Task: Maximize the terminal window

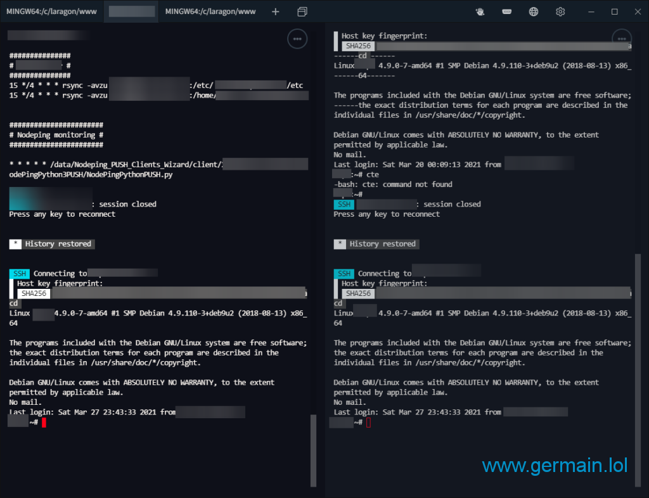Action: [x=614, y=11]
